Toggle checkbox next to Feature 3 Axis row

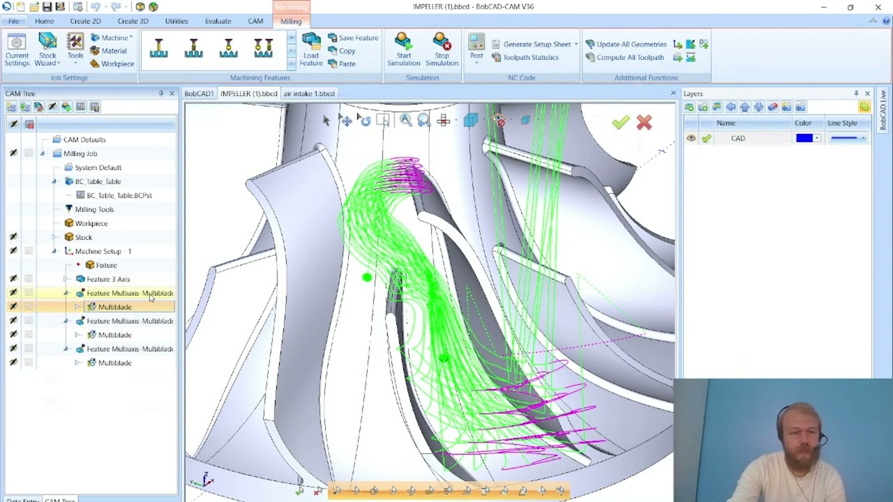pyautogui.click(x=29, y=279)
